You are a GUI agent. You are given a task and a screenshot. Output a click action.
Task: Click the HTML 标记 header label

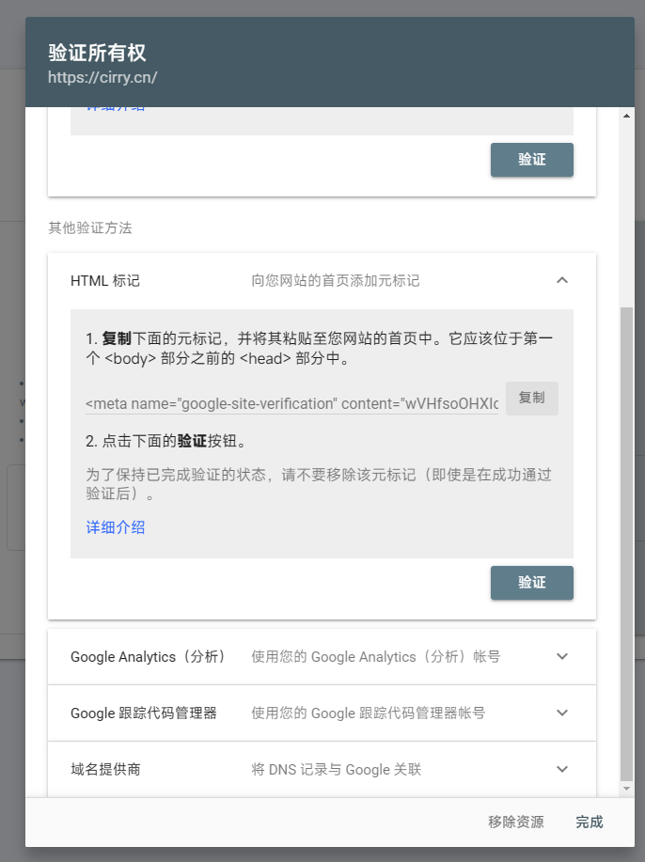click(105, 281)
